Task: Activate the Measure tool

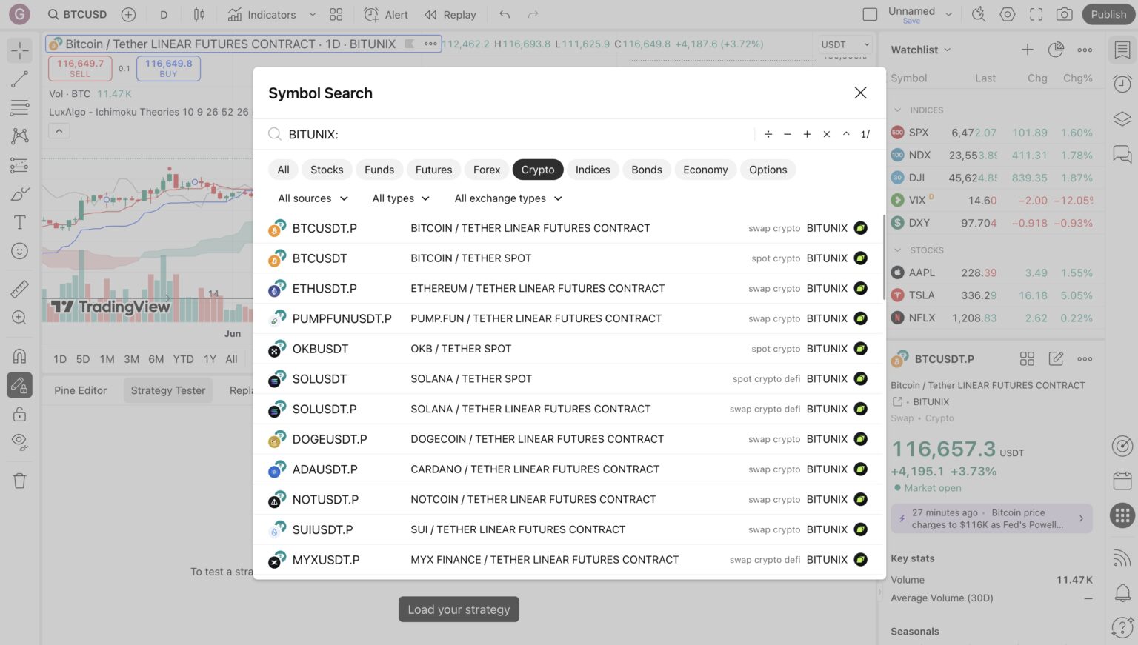Action: (x=20, y=289)
